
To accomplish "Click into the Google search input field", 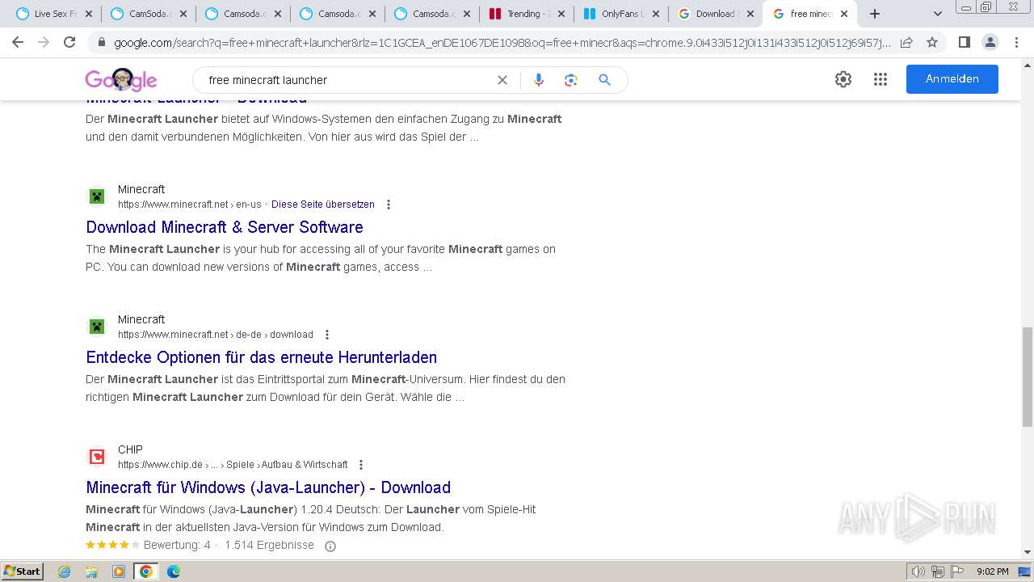I will (x=347, y=80).
